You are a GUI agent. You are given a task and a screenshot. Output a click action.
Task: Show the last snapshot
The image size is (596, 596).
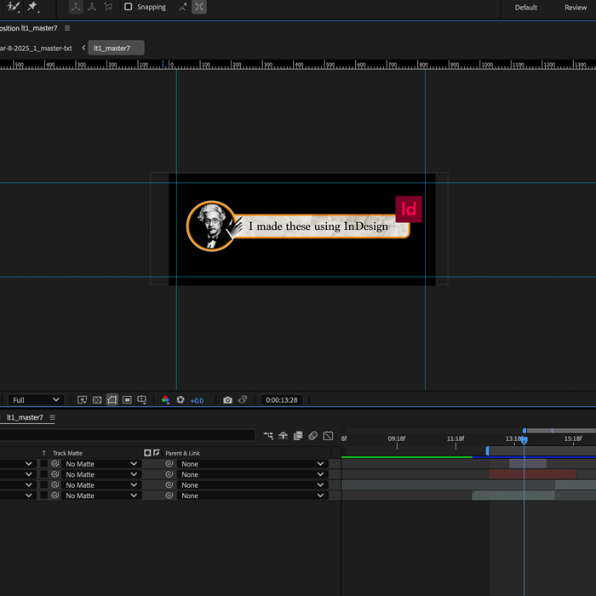(243, 399)
